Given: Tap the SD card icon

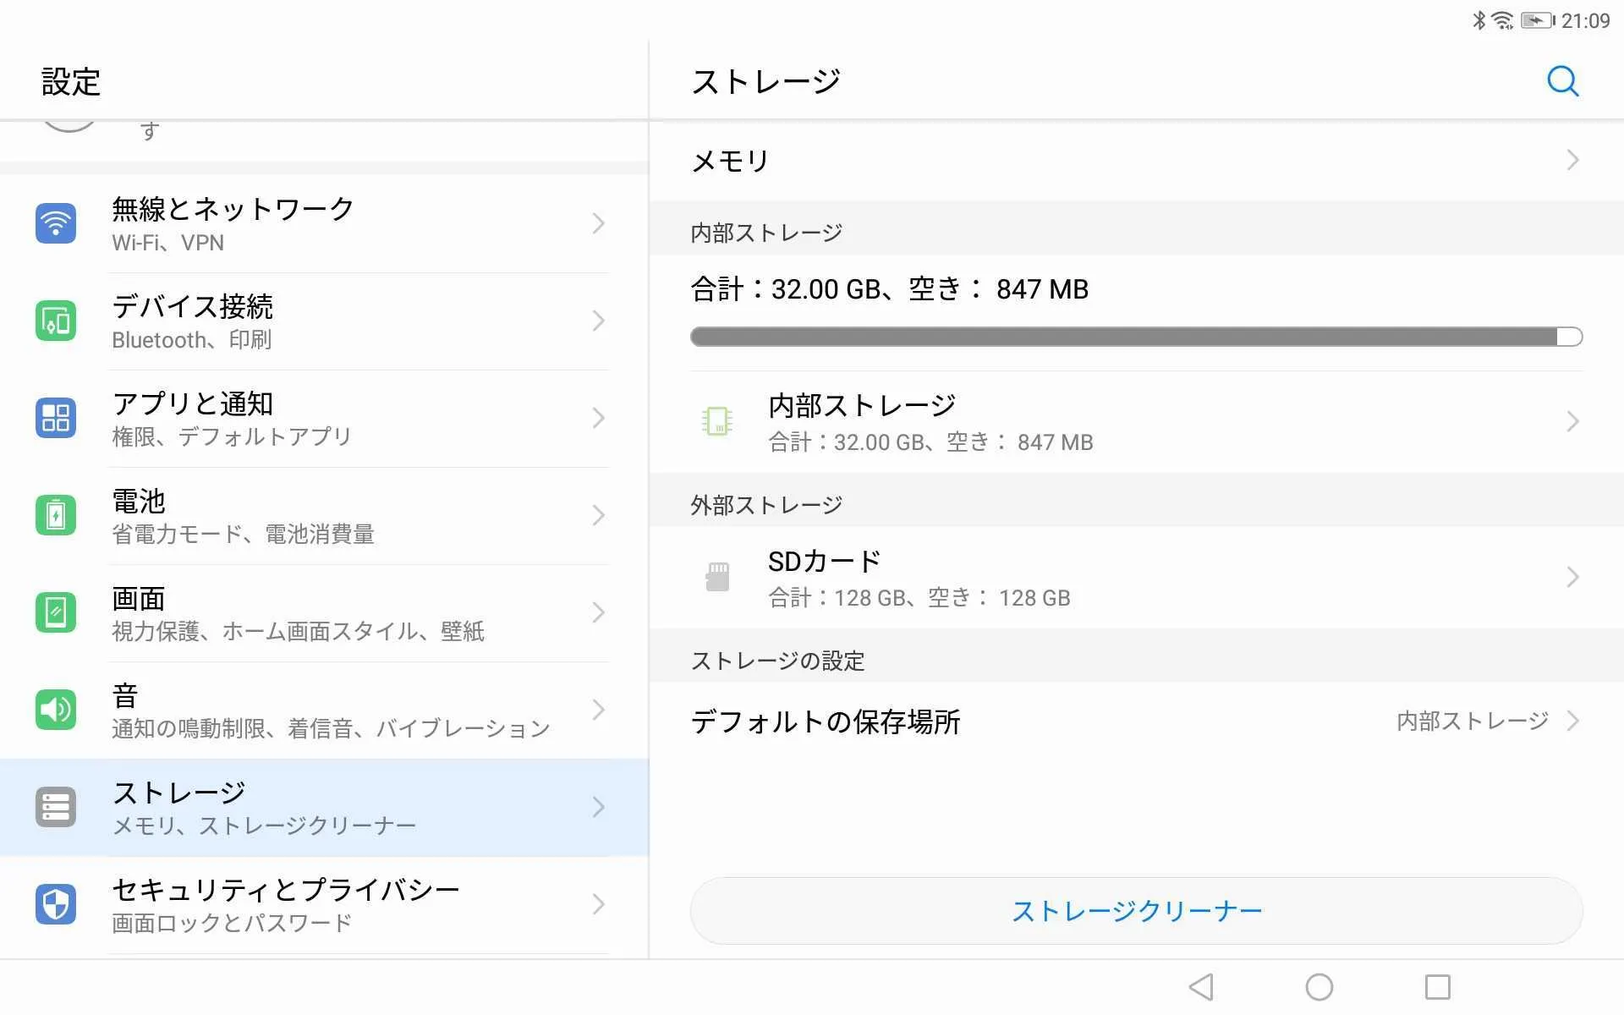Looking at the screenshot, I should click(717, 578).
